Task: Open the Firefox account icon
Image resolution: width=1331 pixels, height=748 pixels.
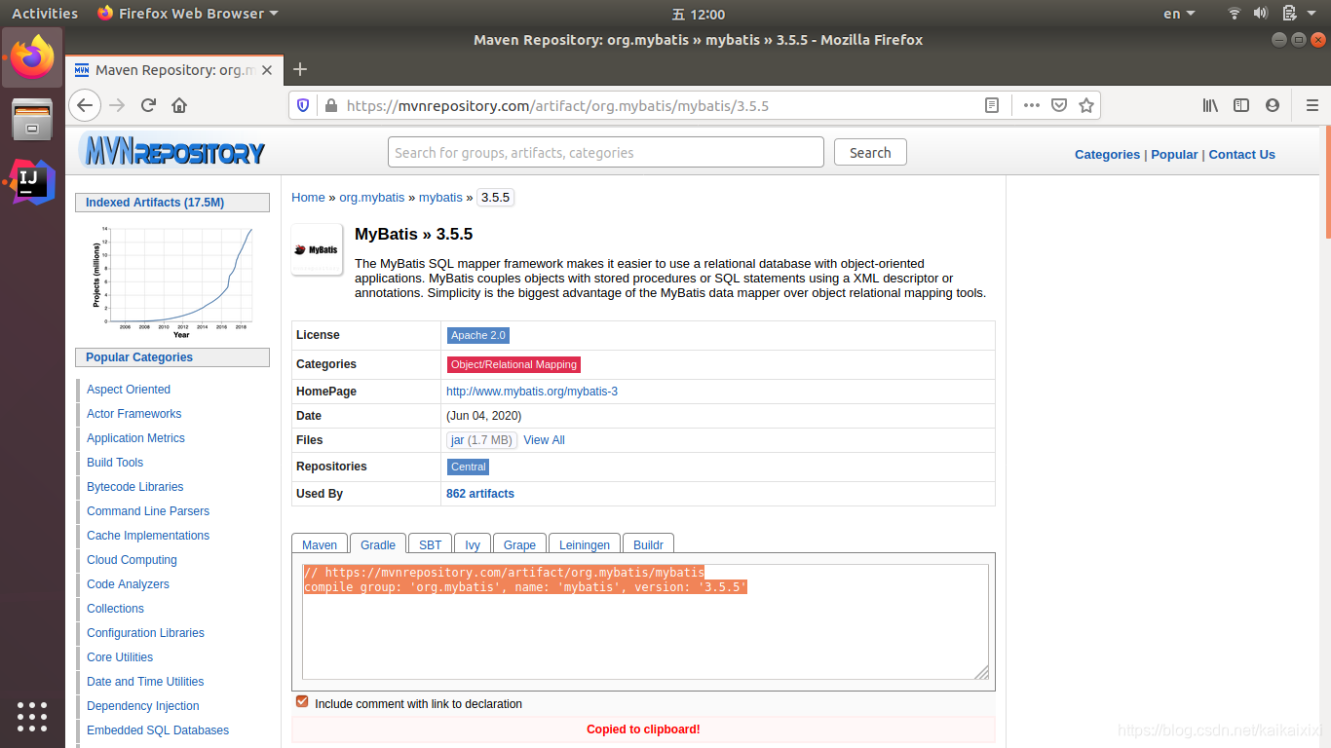Action: (1273, 105)
